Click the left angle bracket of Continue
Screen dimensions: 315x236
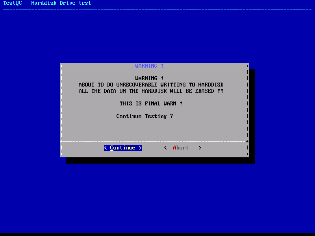click(106, 148)
